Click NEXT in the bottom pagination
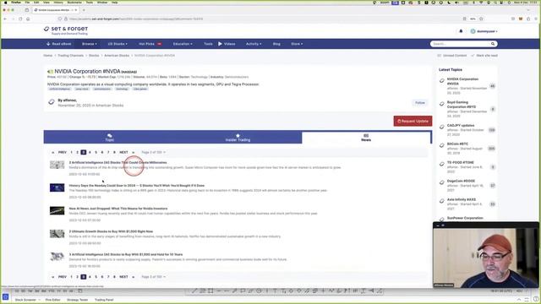The width and height of the screenshot is (541, 304). [x=123, y=277]
